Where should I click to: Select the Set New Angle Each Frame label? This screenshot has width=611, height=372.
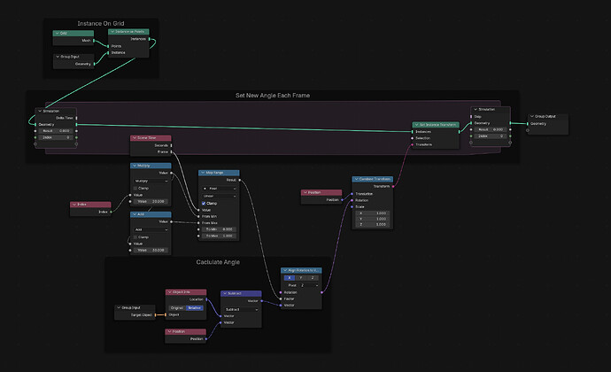point(273,96)
